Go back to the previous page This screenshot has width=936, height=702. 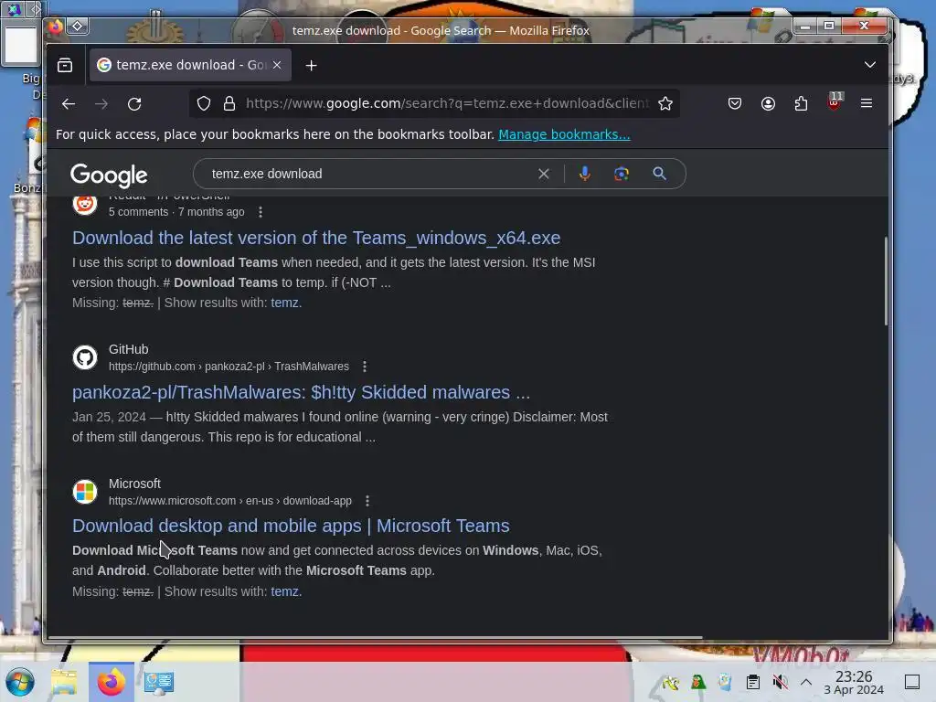69,104
